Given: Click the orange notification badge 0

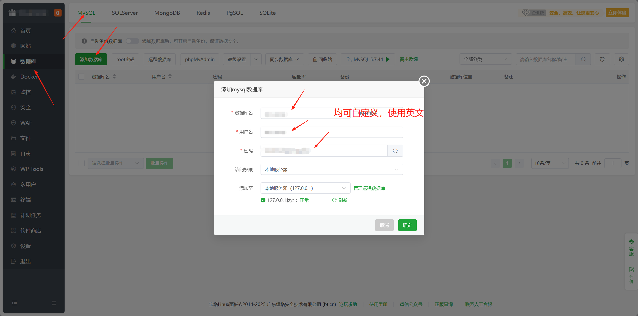Looking at the screenshot, I should [58, 13].
